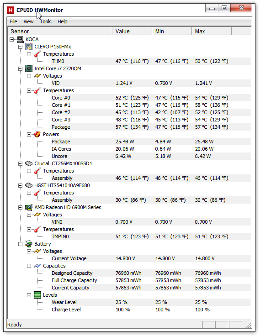Click the Crucial_CT256MX100SSD1 drive icon
Screen dimensions: 260x336
point(29,163)
